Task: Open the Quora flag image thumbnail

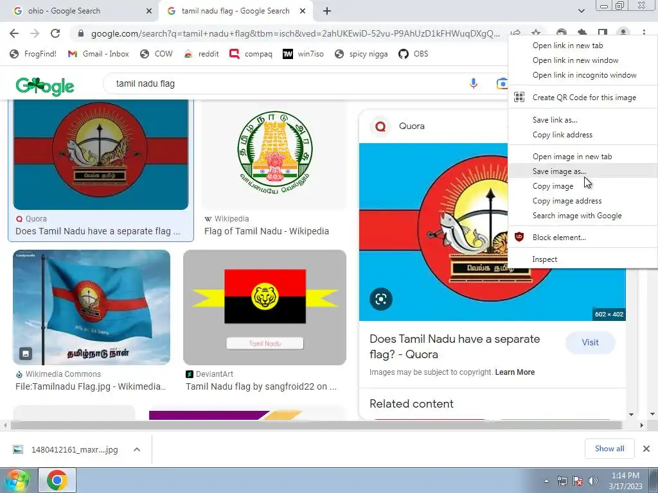Action: (101, 154)
